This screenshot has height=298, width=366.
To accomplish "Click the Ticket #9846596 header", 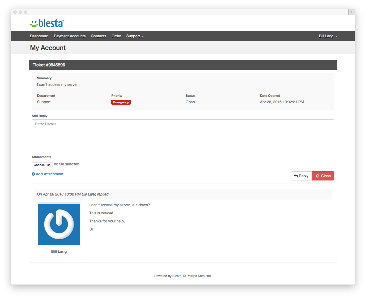I will click(x=49, y=65).
